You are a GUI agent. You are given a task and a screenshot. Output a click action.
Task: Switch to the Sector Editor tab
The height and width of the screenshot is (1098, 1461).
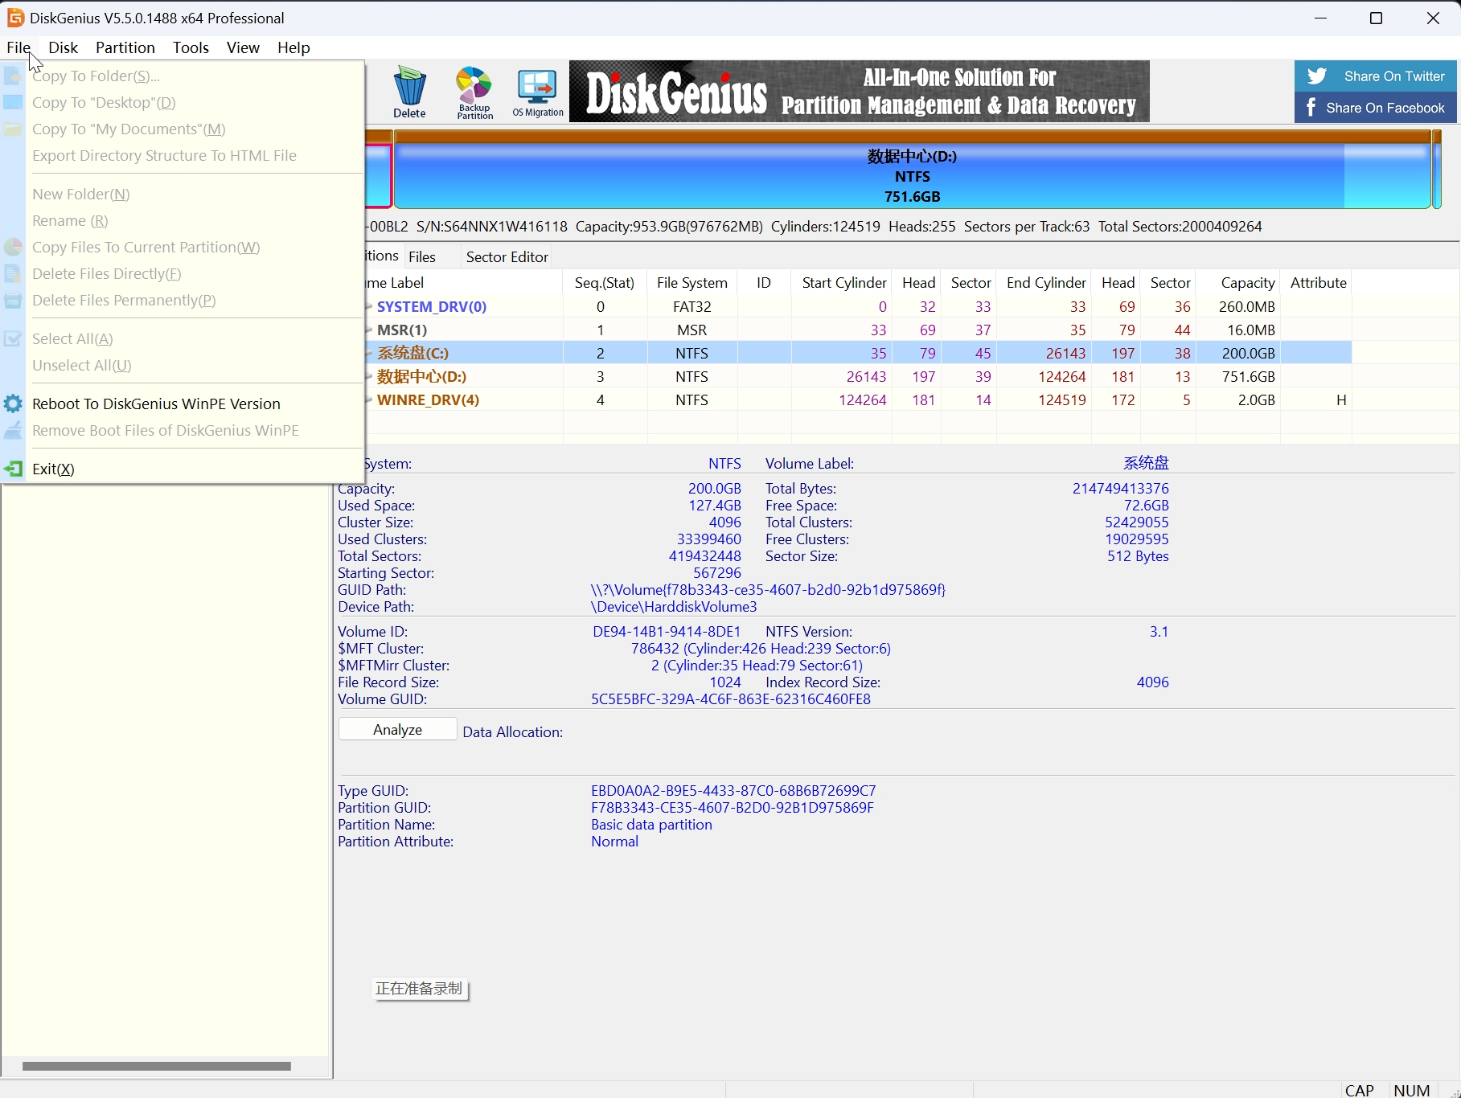point(507,256)
